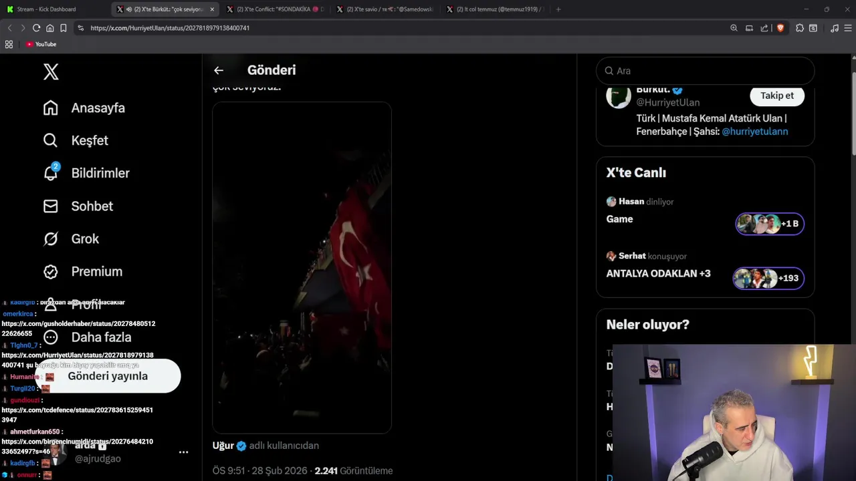This screenshot has width=856, height=481.
Task: Mute audio on Bürküt tab
Action: [128, 9]
